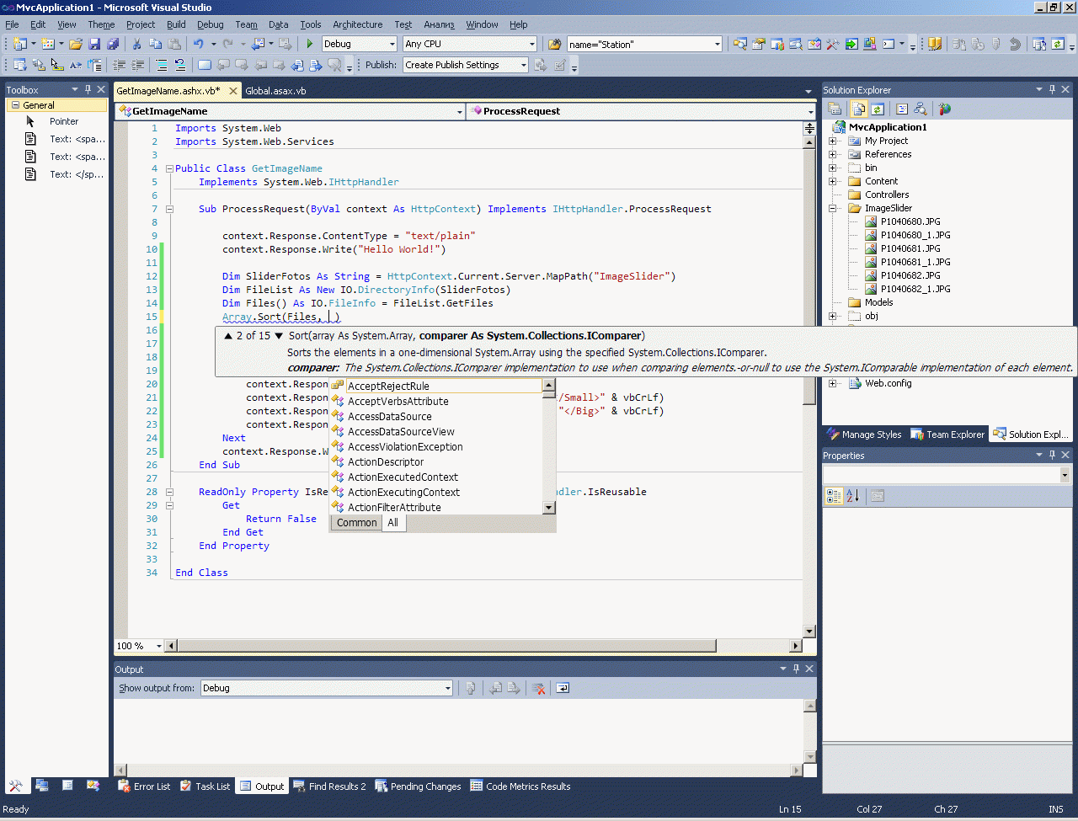Select AccessDataSource from IntelliSense list
The width and height of the screenshot is (1078, 821).
pos(389,417)
